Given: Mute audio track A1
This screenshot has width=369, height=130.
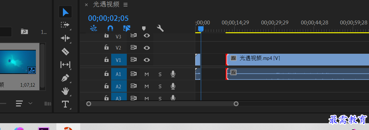Looking at the screenshot, I should (x=147, y=74).
